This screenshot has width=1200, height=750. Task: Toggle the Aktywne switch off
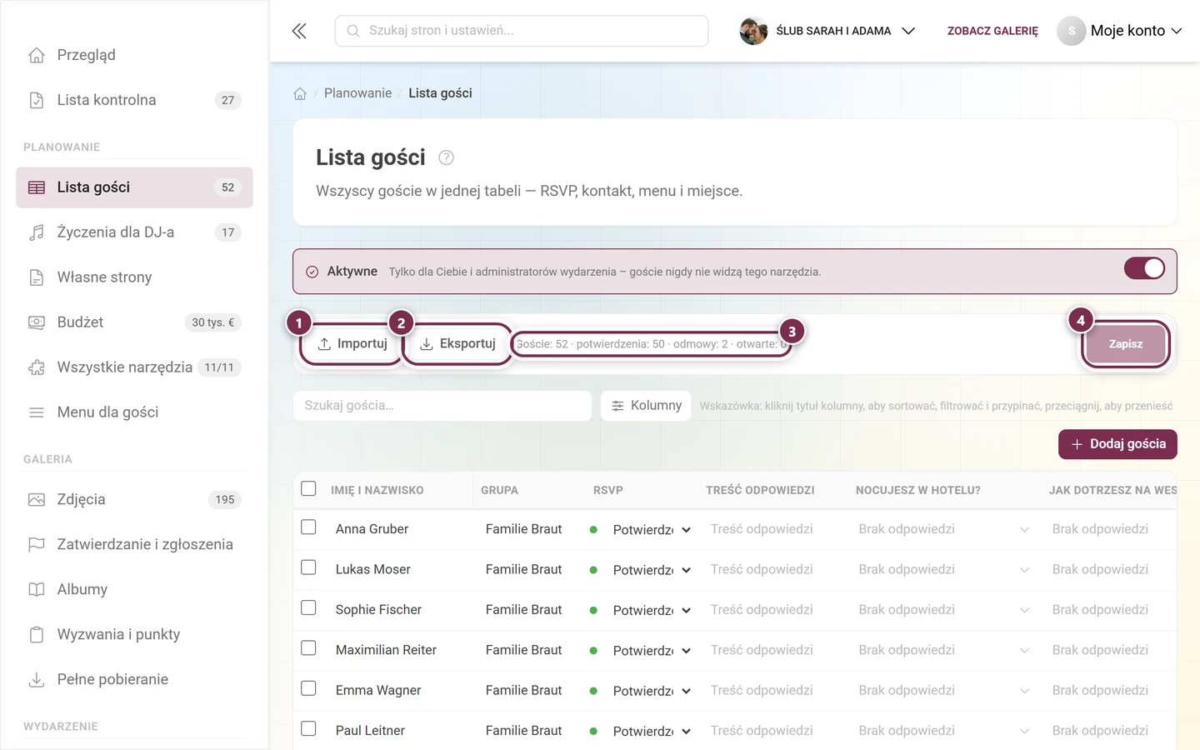pos(1144,268)
